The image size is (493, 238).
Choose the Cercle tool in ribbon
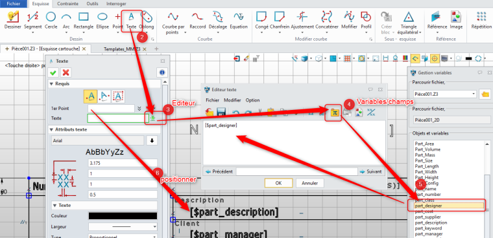(x=51, y=20)
